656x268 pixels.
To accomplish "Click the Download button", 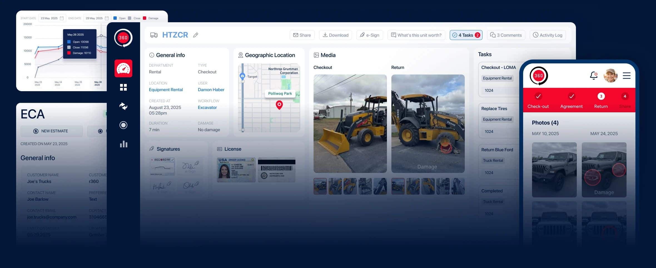I will (x=335, y=35).
